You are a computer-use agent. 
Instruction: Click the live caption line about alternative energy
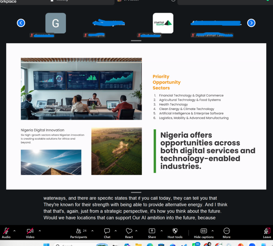coord(135,205)
